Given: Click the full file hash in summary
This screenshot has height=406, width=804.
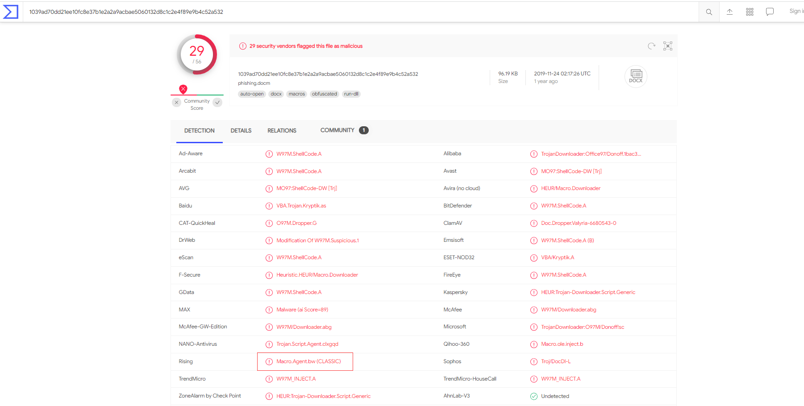Looking at the screenshot, I should click(x=328, y=74).
